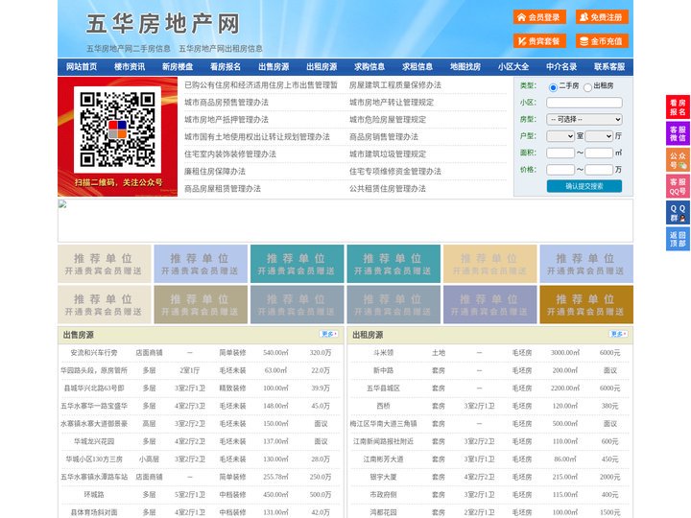Focus the 小区 input field
Viewport: 691px width, 518px height.
tap(584, 103)
